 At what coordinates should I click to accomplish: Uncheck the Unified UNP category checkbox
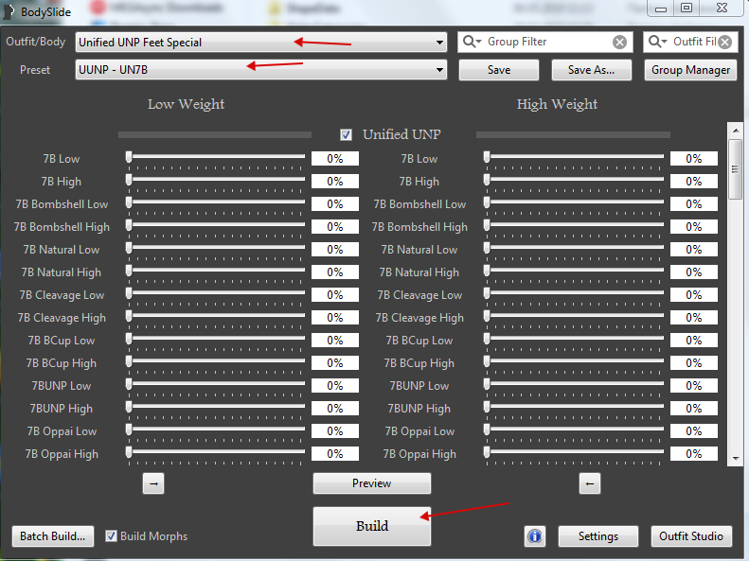tap(347, 134)
